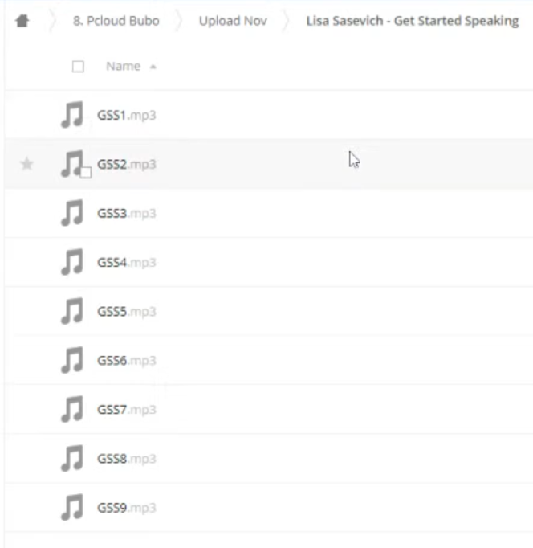Viewport: 533px width, 548px height.
Task: Click the GSS3.mp3 music note icon
Action: pos(72,213)
